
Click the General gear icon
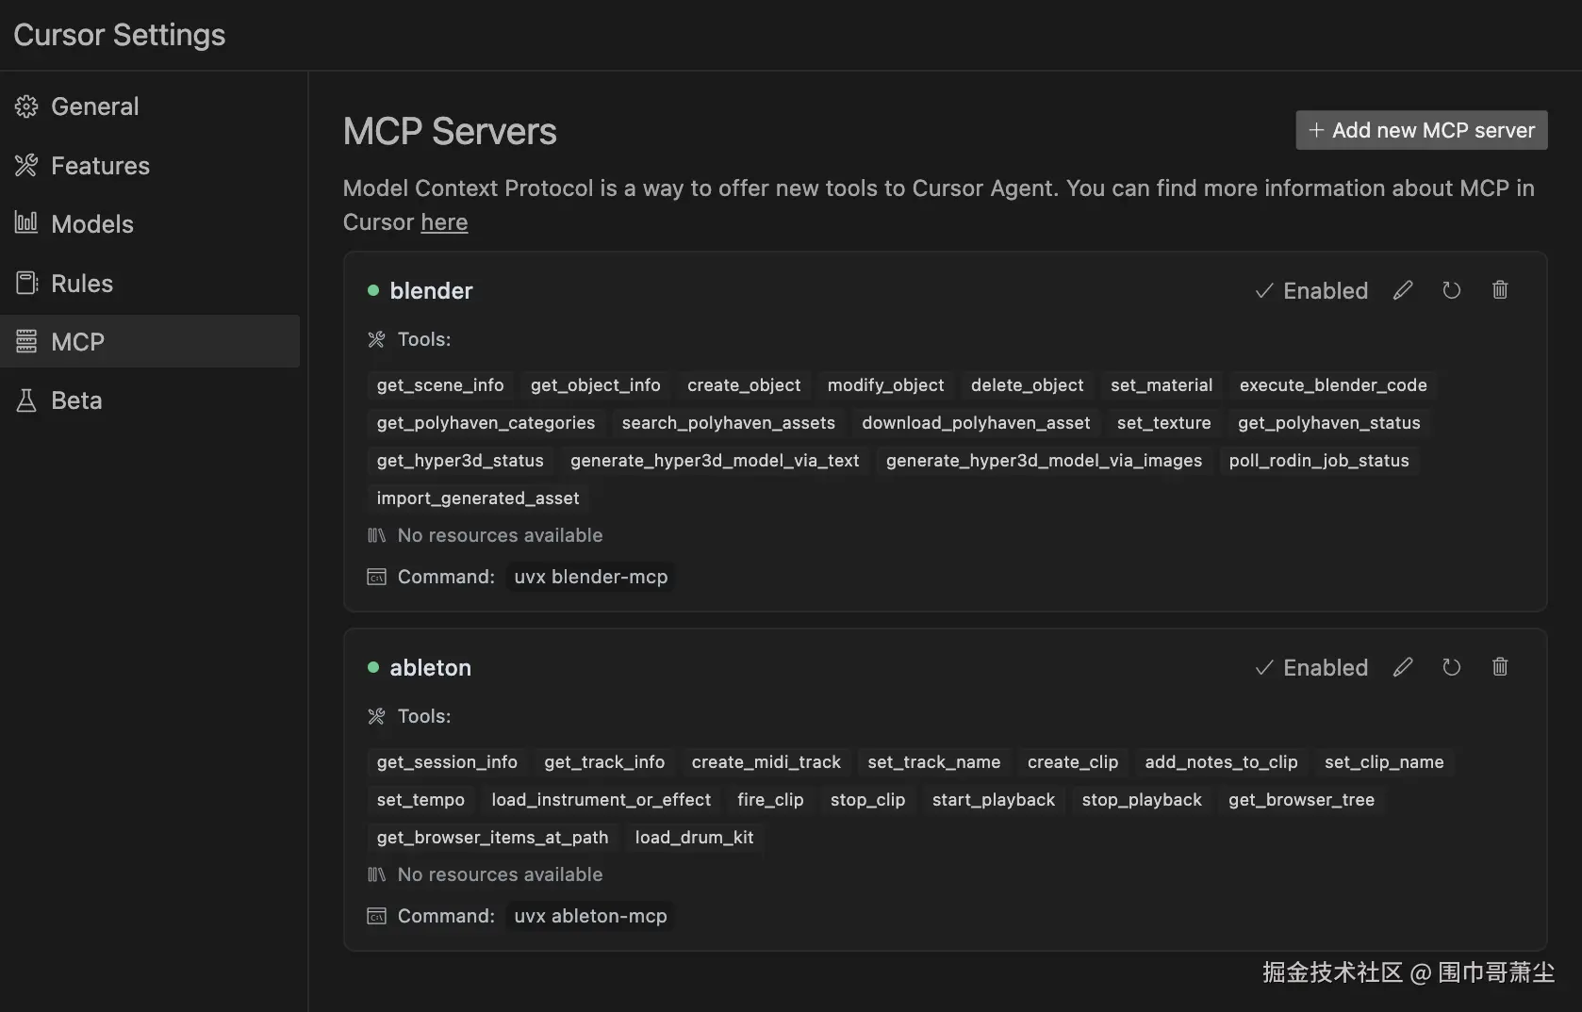pos(26,106)
